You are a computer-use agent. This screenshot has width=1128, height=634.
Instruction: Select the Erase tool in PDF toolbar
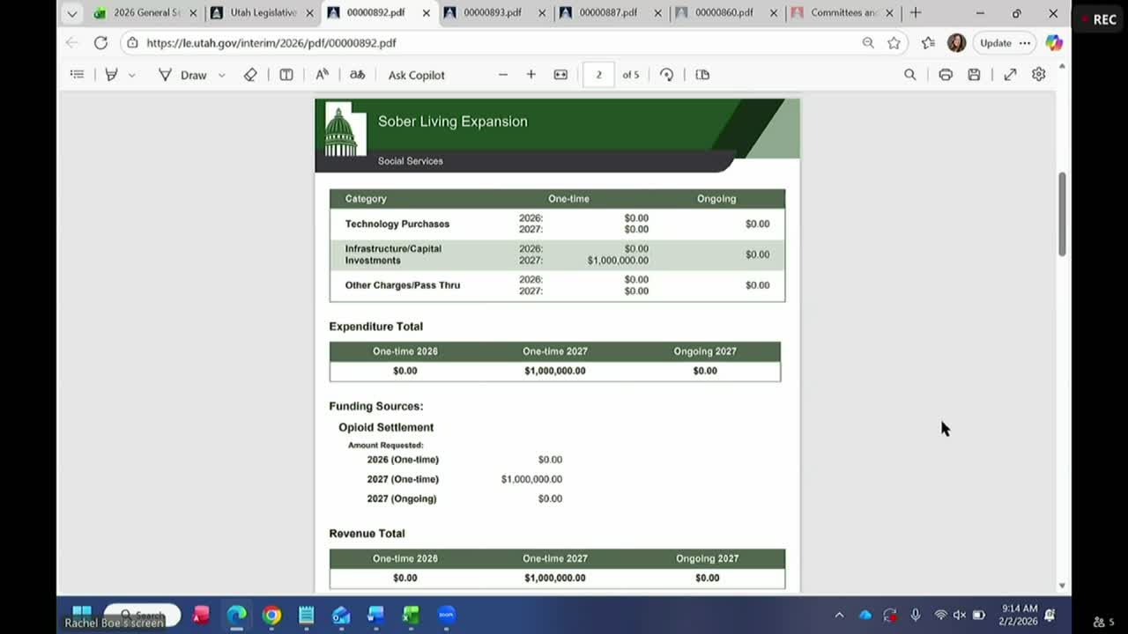[250, 75]
